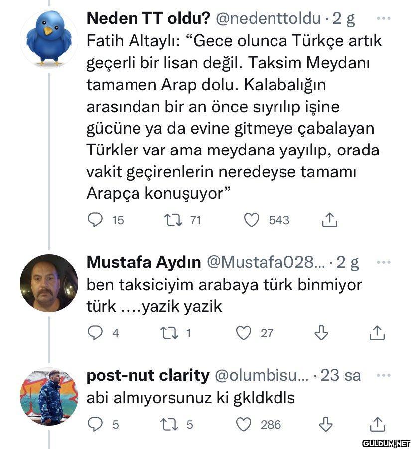Share Mustafa Aydın's tweet
Image resolution: width=412 pixels, height=449 pixels.
(377, 333)
